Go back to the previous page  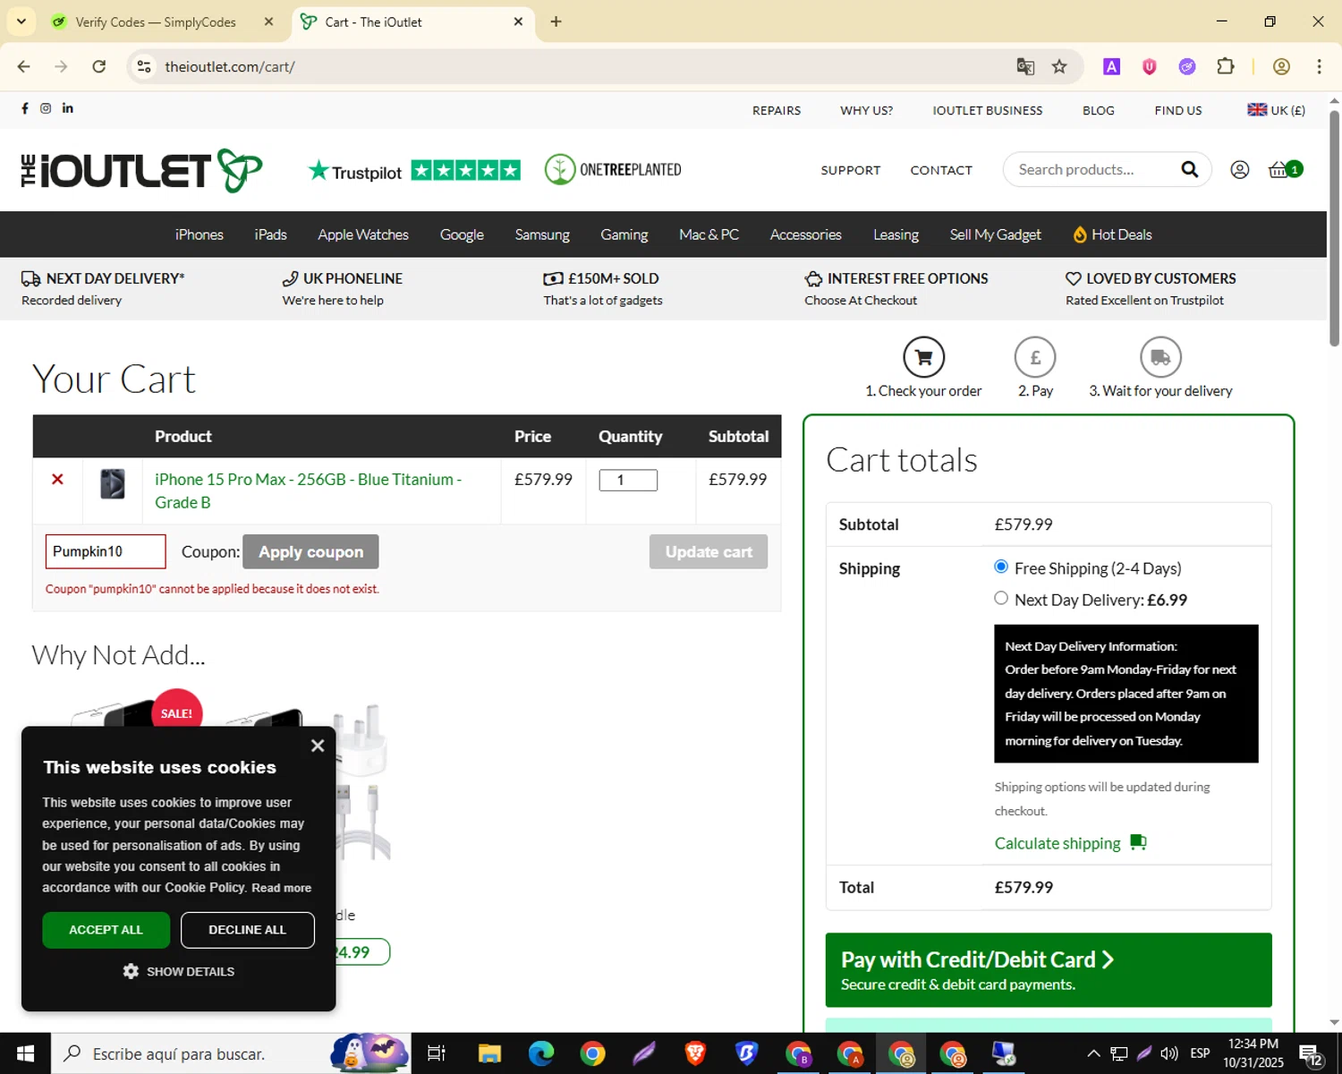pos(24,66)
